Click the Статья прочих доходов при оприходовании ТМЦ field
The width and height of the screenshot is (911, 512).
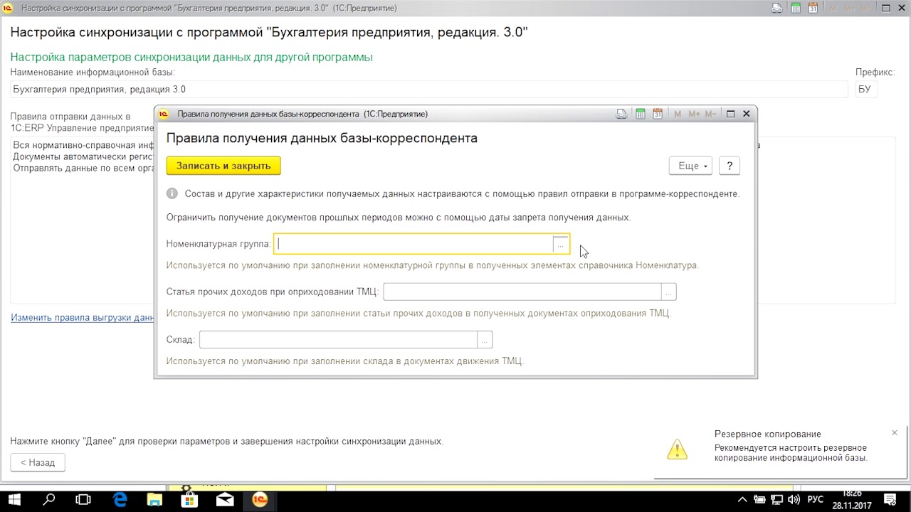coord(522,292)
